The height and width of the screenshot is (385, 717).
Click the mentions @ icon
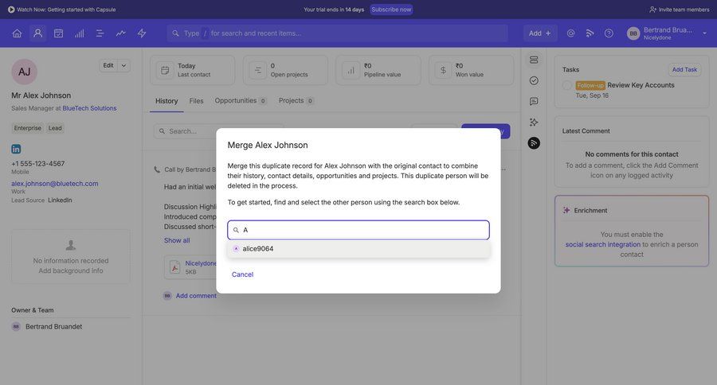pos(570,33)
